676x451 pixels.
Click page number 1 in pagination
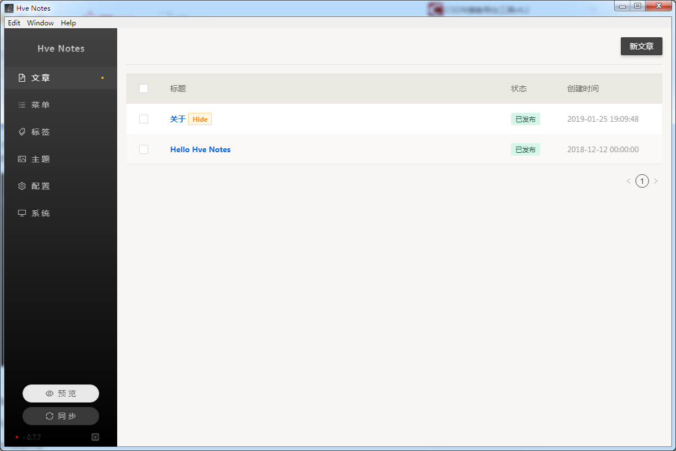[x=642, y=181]
